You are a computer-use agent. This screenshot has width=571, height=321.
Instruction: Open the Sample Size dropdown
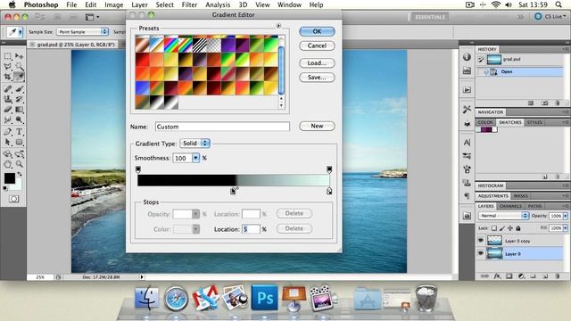[83, 32]
